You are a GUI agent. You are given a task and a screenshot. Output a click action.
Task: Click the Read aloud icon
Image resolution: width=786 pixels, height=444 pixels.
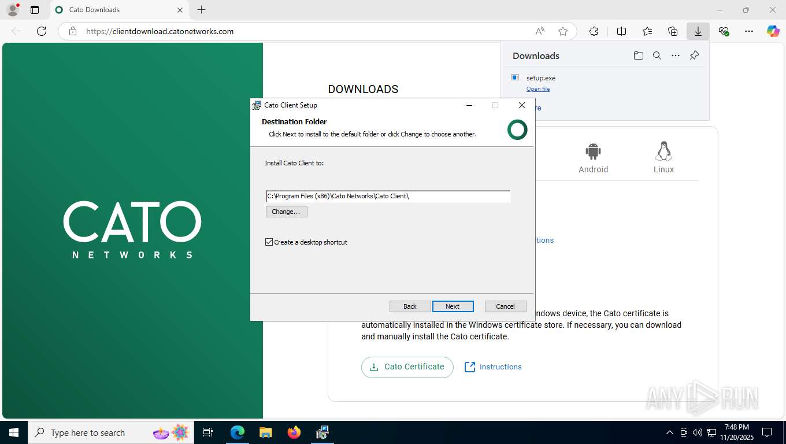click(540, 31)
